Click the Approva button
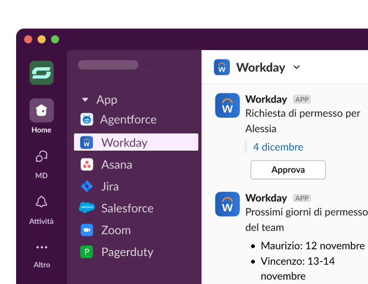The height and width of the screenshot is (284, 368). (288, 170)
